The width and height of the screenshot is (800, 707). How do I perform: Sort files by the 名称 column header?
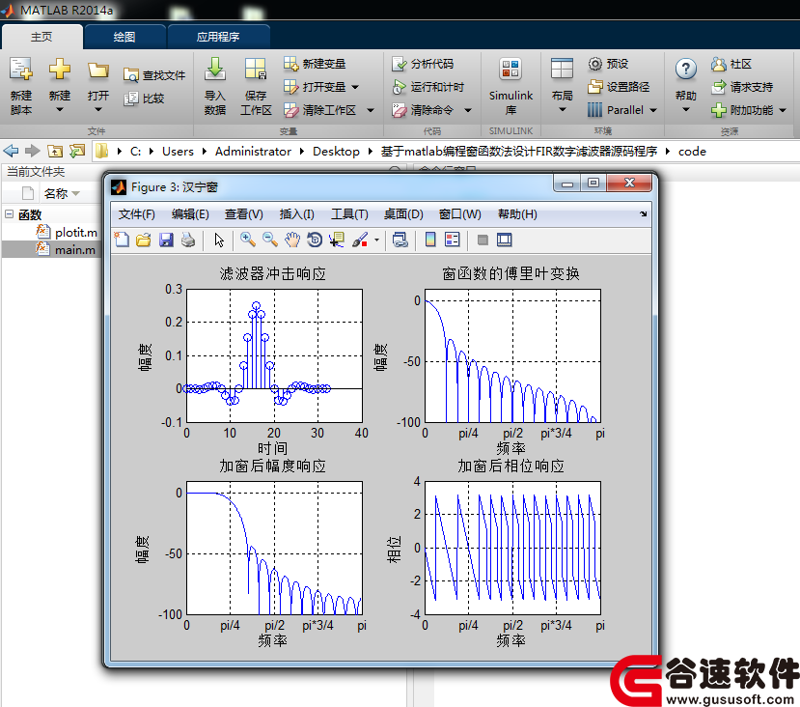click(x=56, y=193)
